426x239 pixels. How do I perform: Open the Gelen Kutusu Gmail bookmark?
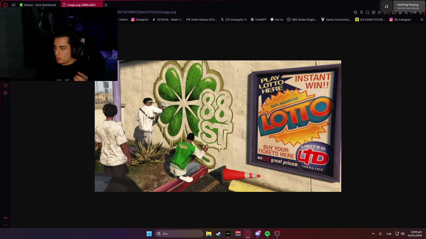point(201,20)
